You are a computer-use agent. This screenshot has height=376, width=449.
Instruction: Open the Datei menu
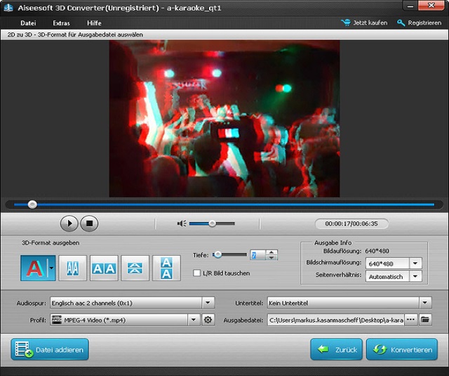pyautogui.click(x=28, y=23)
